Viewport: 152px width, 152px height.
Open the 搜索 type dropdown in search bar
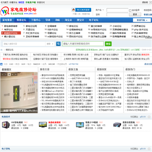point(50,44)
